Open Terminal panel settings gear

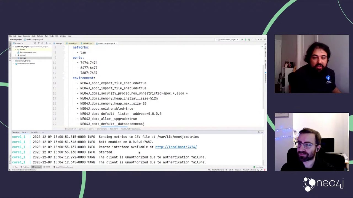point(258,132)
